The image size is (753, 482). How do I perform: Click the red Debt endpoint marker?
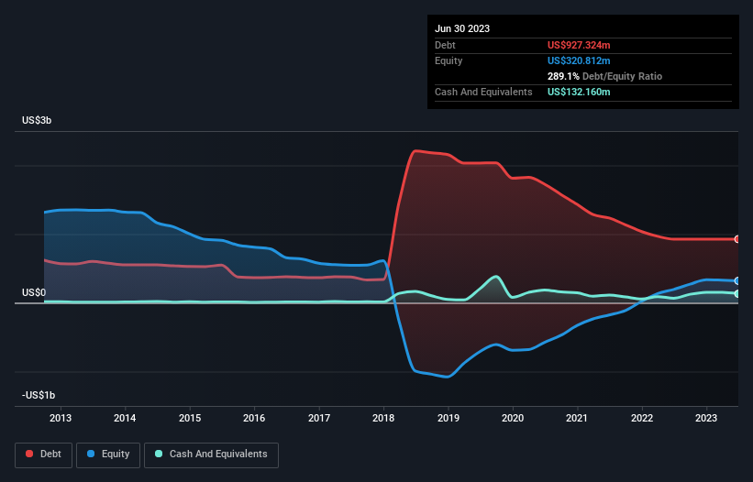click(x=737, y=239)
